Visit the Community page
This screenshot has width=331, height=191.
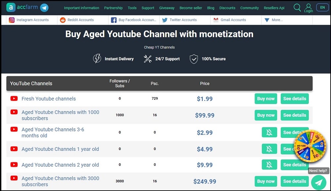point(250,8)
